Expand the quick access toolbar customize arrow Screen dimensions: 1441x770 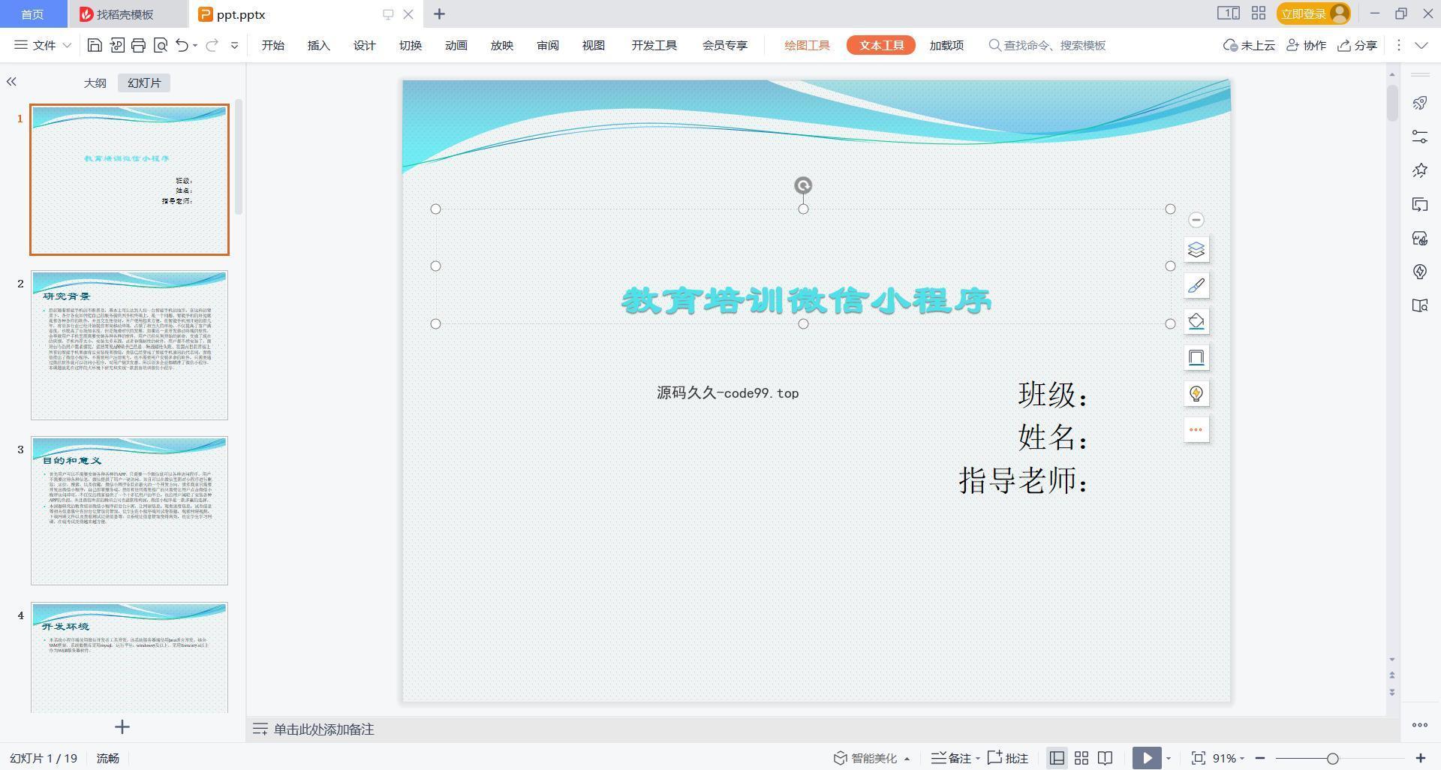click(234, 46)
